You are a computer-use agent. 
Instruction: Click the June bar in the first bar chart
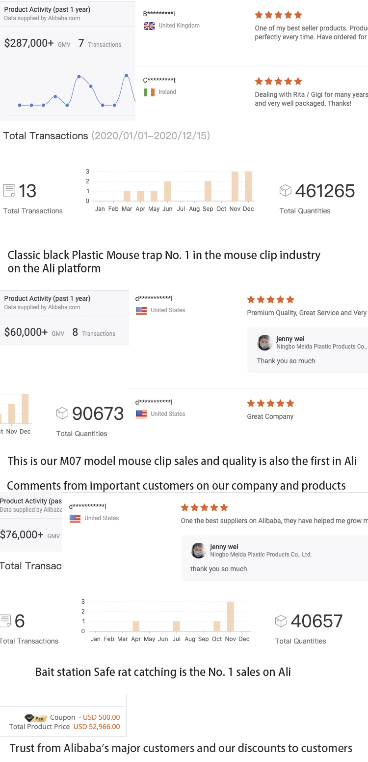click(167, 191)
